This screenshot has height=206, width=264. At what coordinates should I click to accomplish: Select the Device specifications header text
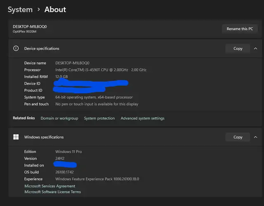[x=42, y=49]
